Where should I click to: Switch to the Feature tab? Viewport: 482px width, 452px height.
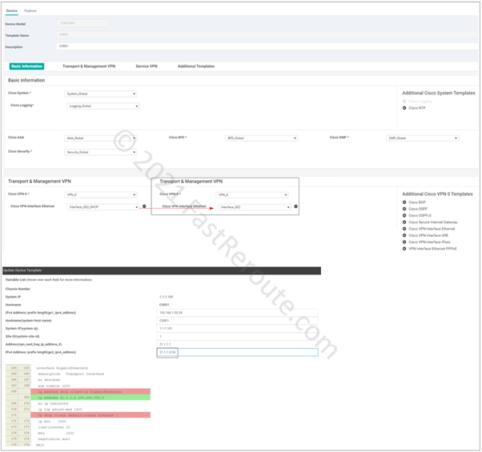30,10
